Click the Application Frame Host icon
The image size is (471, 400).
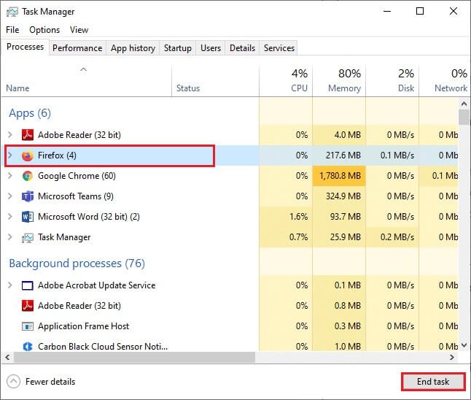click(x=28, y=326)
